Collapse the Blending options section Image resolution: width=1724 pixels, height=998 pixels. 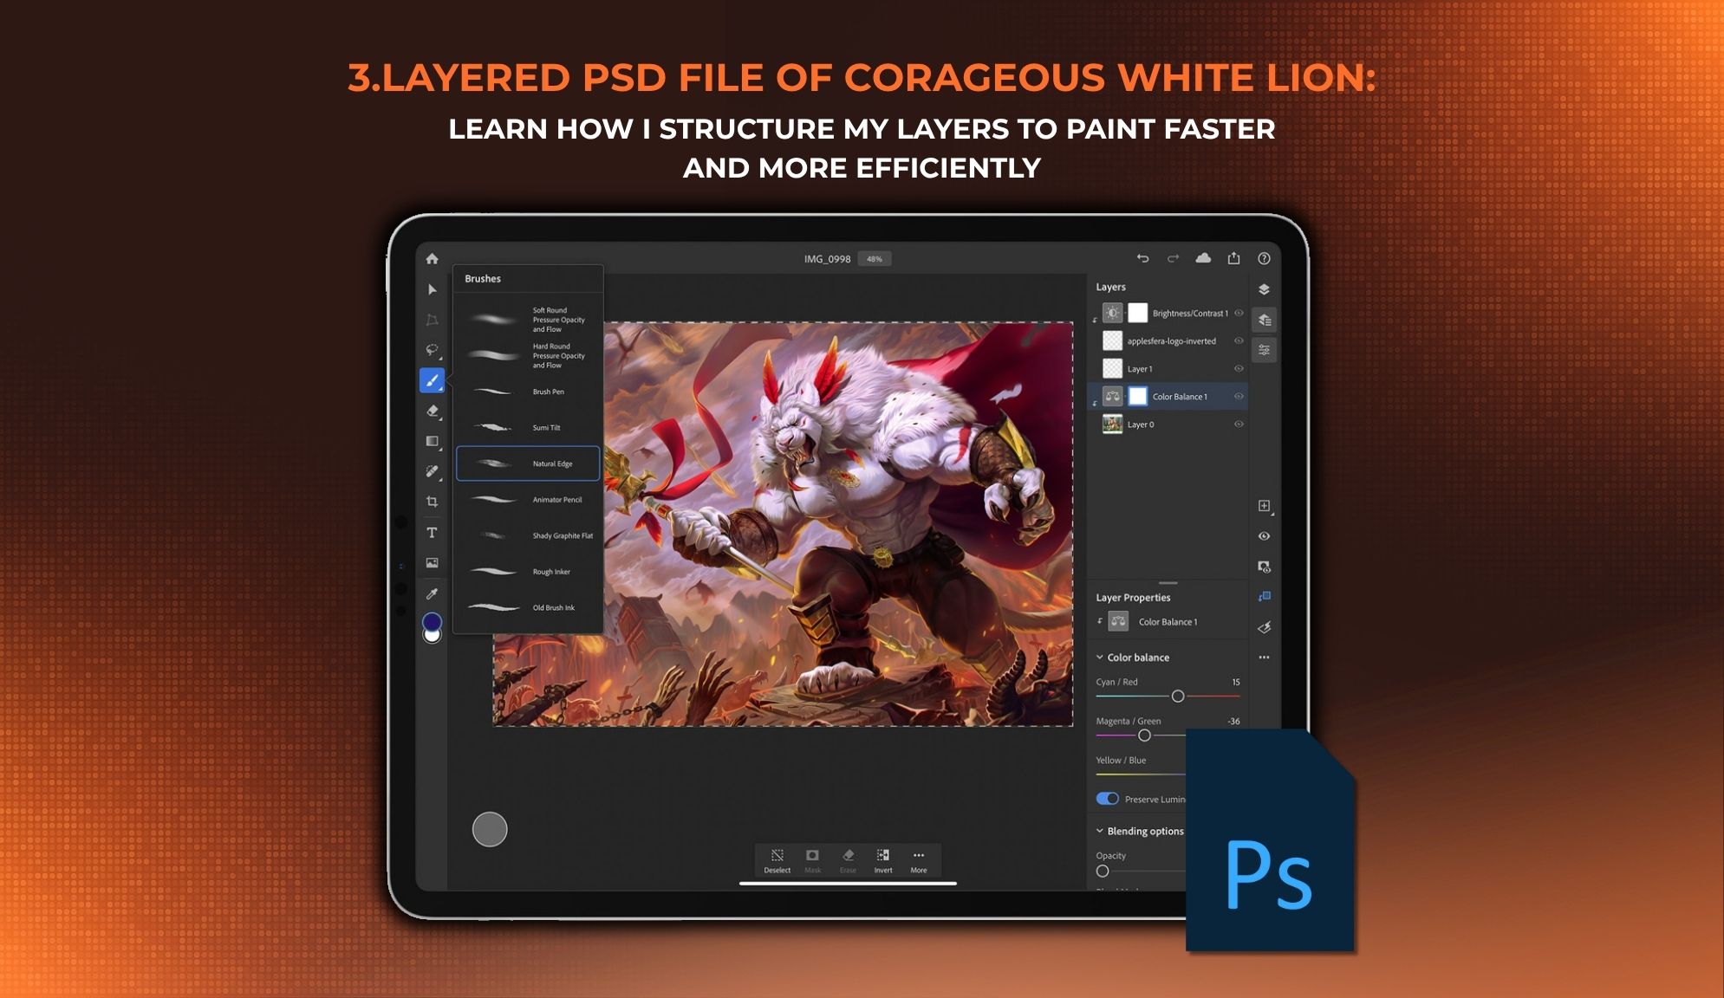1100,831
